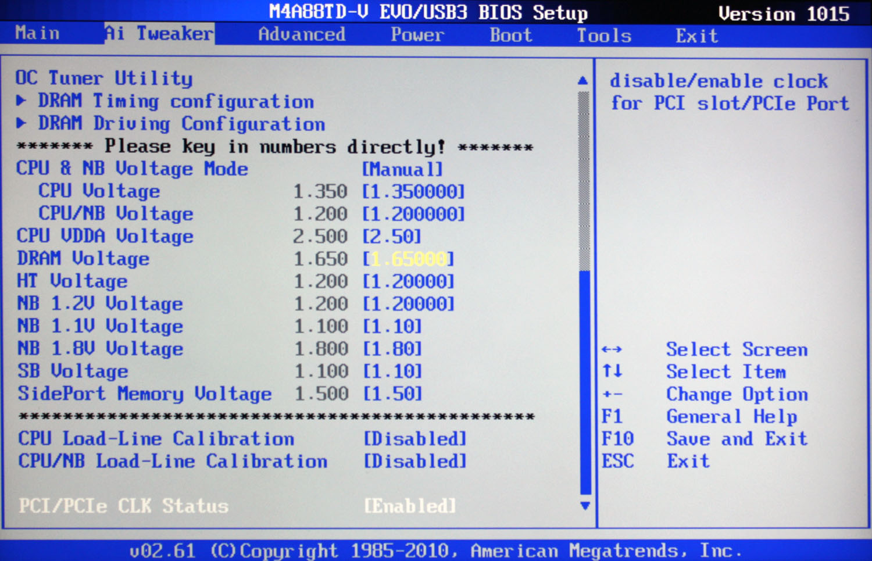
Task: Click the M4A88TD-V EVO/USB3 BIOS Setup title
Action: click(x=428, y=12)
